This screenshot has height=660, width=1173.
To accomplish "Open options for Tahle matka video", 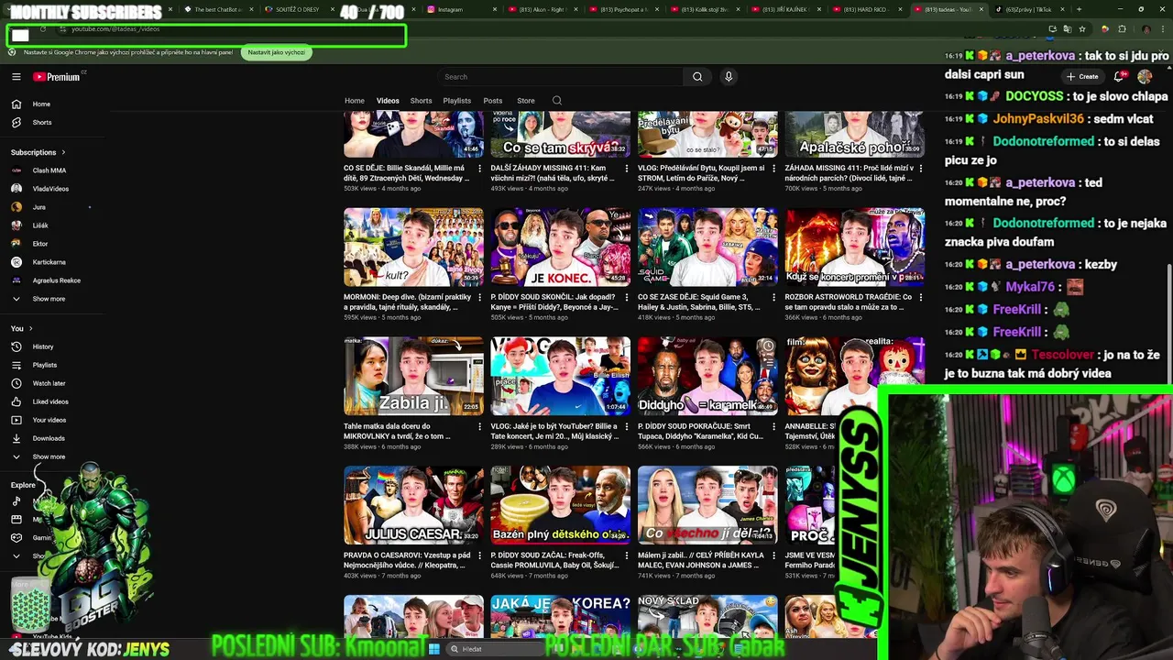I will pyautogui.click(x=479, y=426).
